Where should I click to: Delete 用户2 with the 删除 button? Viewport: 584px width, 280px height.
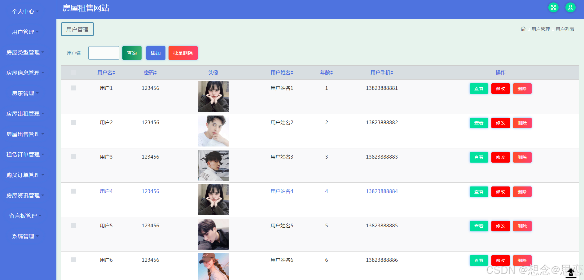[x=522, y=123]
